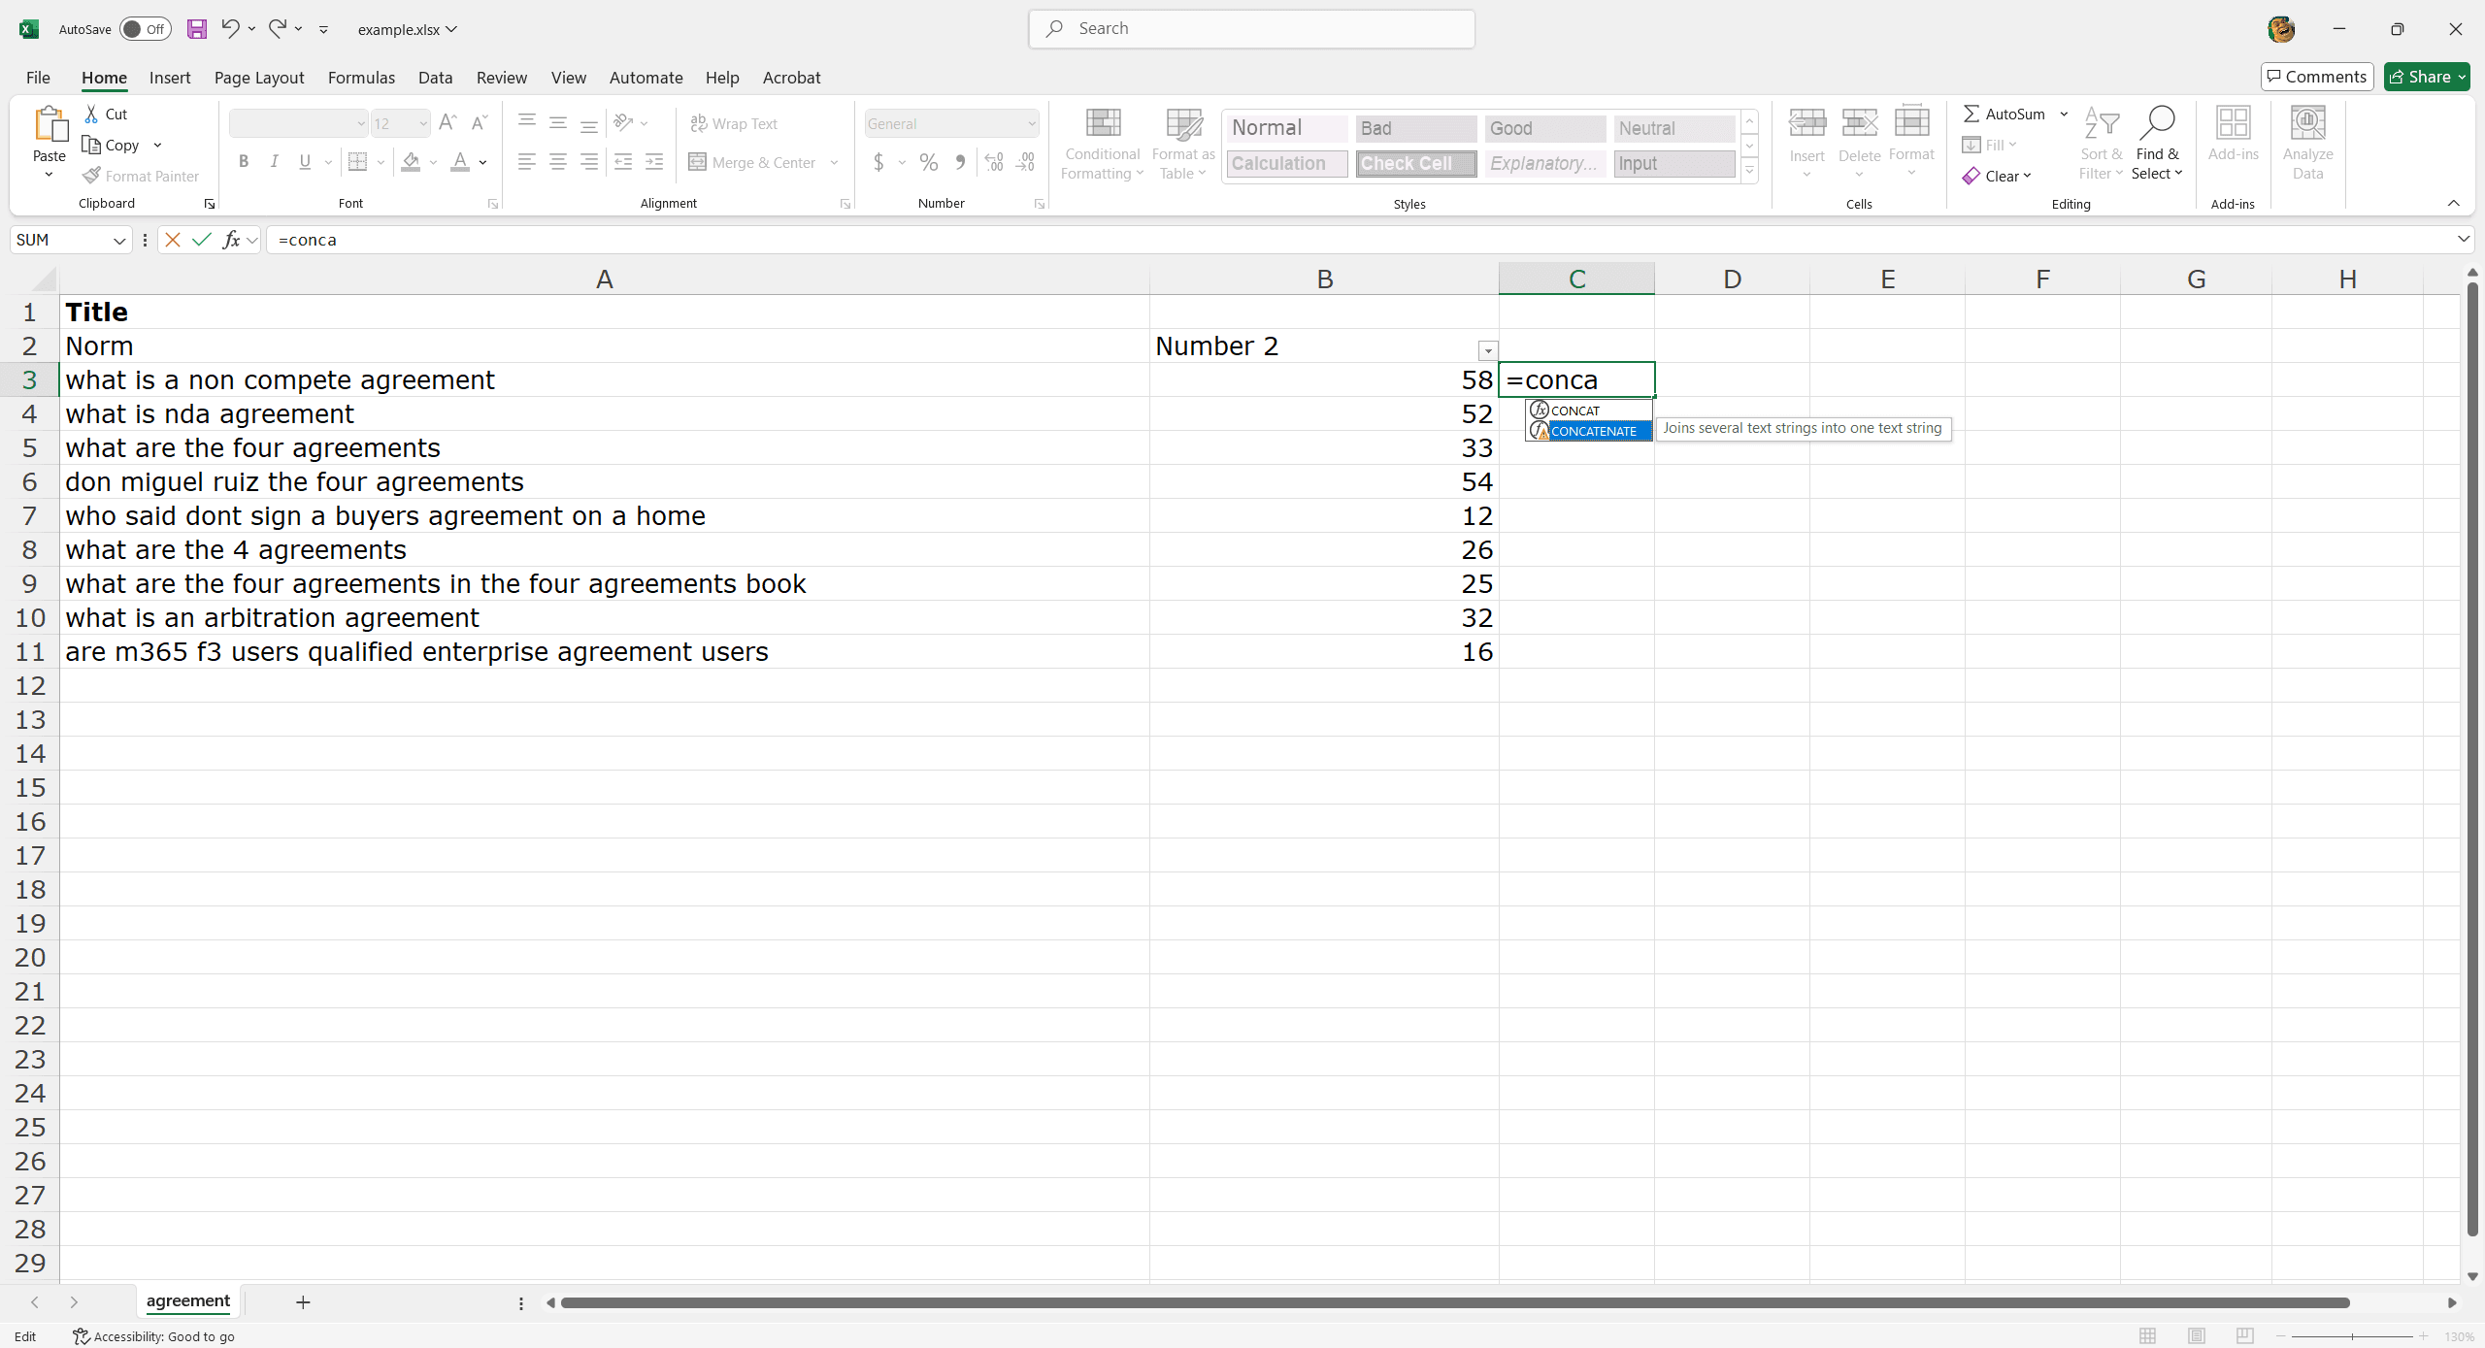Click the Format Painter brush icon
2485x1348 pixels.
91,176
